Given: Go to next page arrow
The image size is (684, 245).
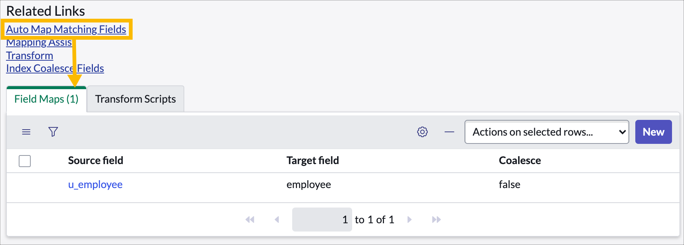Looking at the screenshot, I should point(409,220).
